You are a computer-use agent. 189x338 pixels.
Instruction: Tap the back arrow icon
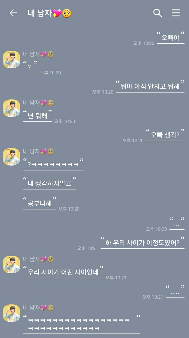[x=13, y=13]
